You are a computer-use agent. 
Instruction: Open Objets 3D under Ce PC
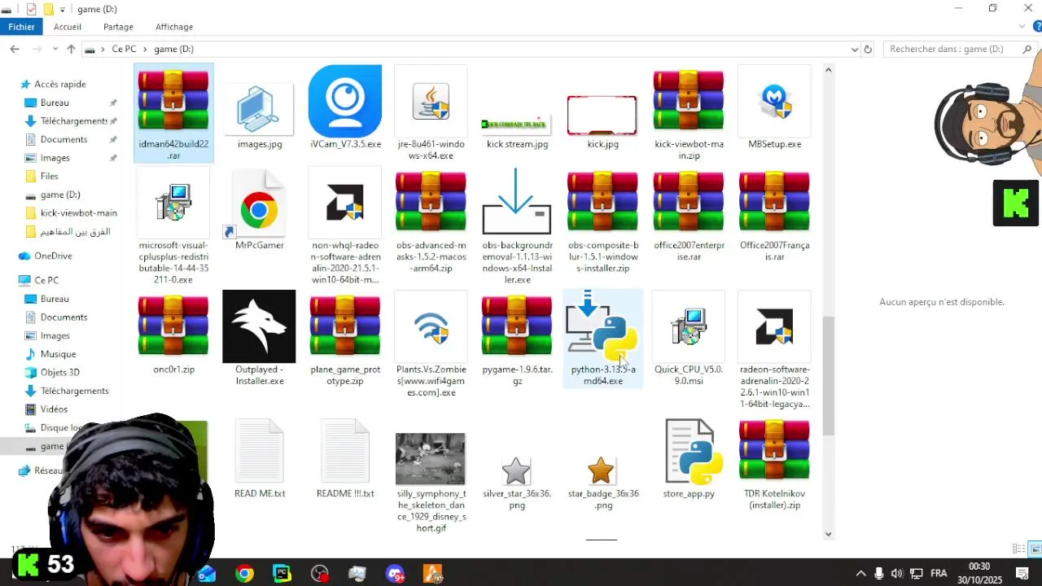click(x=59, y=372)
